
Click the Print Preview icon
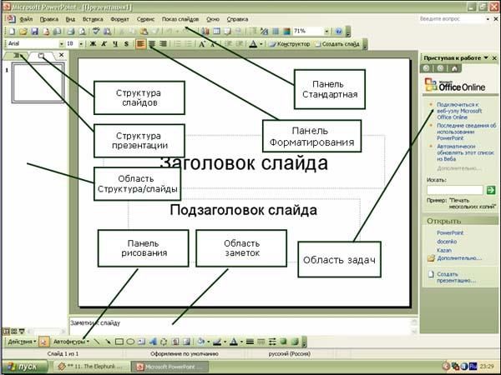[x=82, y=32]
